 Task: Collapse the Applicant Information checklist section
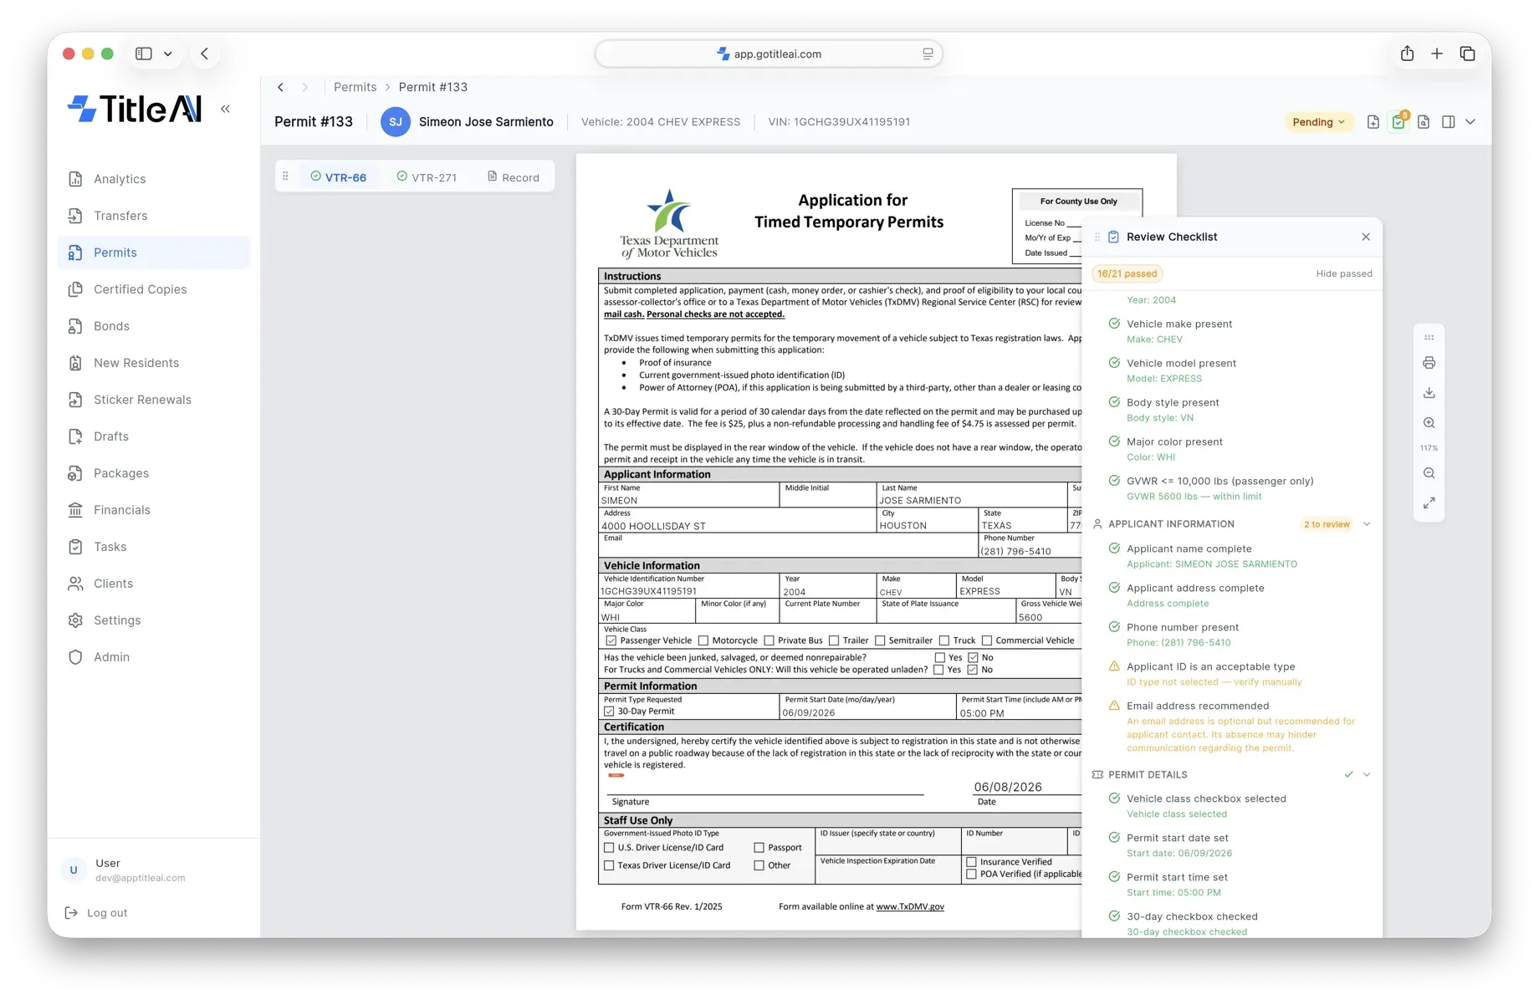tap(1367, 524)
